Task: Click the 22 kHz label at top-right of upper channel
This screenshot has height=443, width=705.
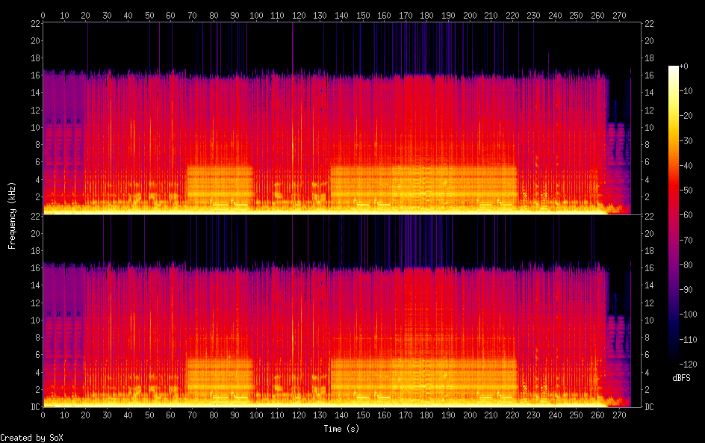Action: point(650,24)
